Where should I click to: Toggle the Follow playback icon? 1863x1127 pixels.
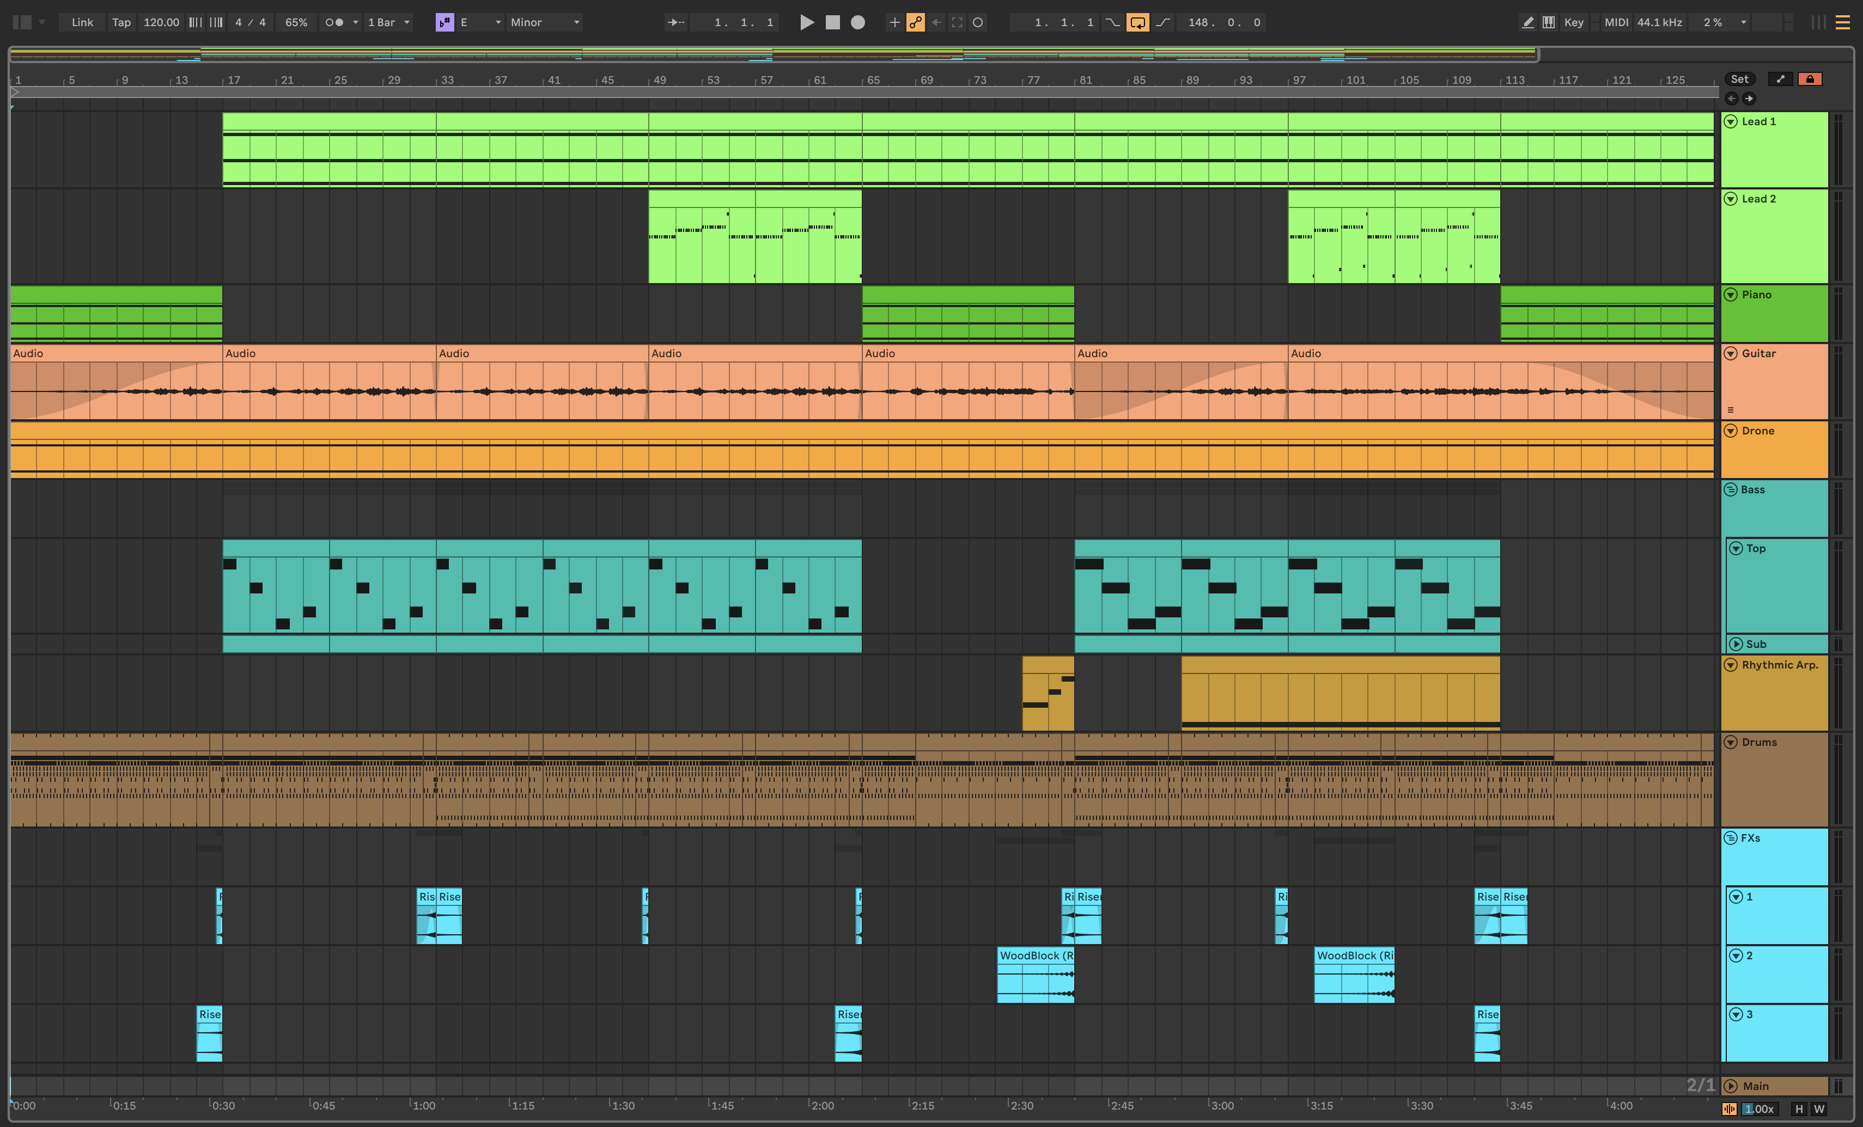[x=675, y=23]
